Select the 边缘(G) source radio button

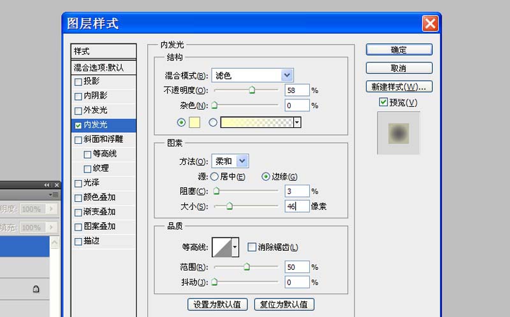click(x=266, y=176)
